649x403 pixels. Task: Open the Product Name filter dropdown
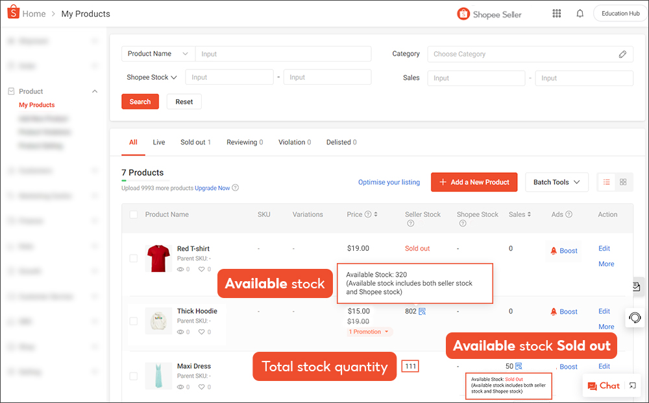(157, 54)
